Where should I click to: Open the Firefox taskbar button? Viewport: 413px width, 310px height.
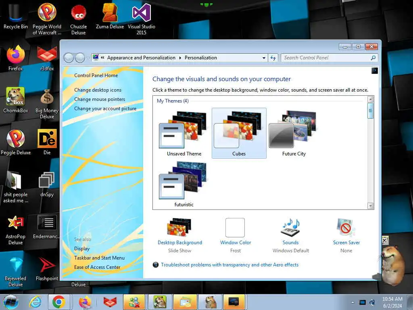(85, 302)
